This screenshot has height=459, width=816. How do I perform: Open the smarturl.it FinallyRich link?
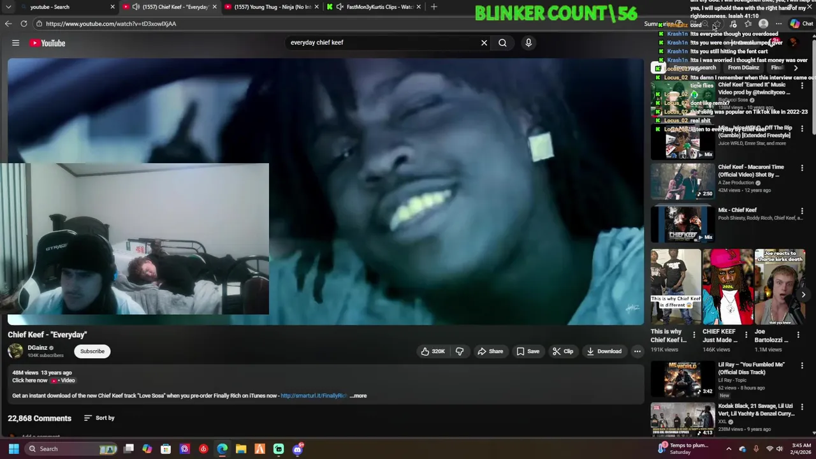point(314,396)
